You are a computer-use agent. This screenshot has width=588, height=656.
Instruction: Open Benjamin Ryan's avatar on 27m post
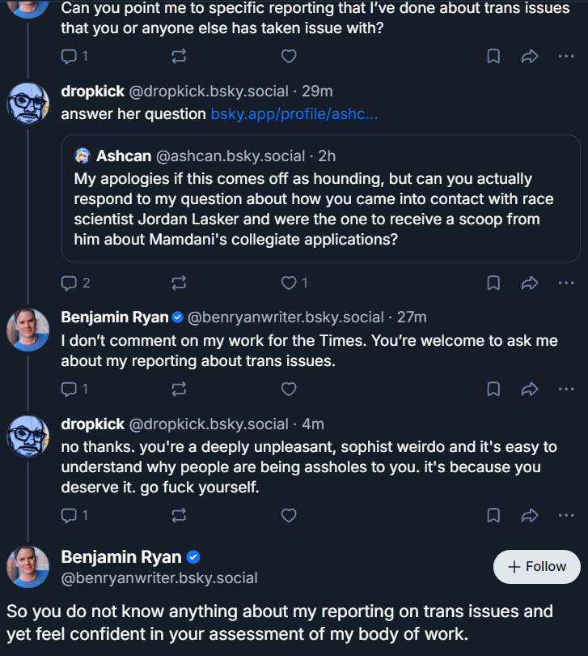pos(28,330)
